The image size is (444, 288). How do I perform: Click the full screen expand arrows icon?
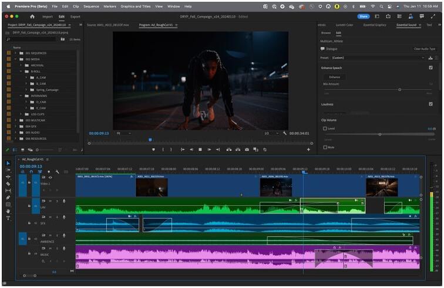pyautogui.click(x=433, y=16)
